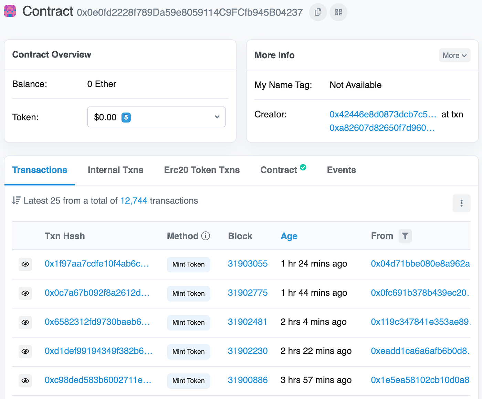Click the sort icon next to Latest 25
The width and height of the screenshot is (482, 399).
[16, 200]
